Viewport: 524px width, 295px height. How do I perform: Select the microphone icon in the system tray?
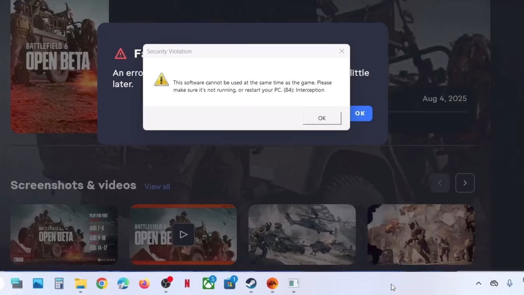510,283
